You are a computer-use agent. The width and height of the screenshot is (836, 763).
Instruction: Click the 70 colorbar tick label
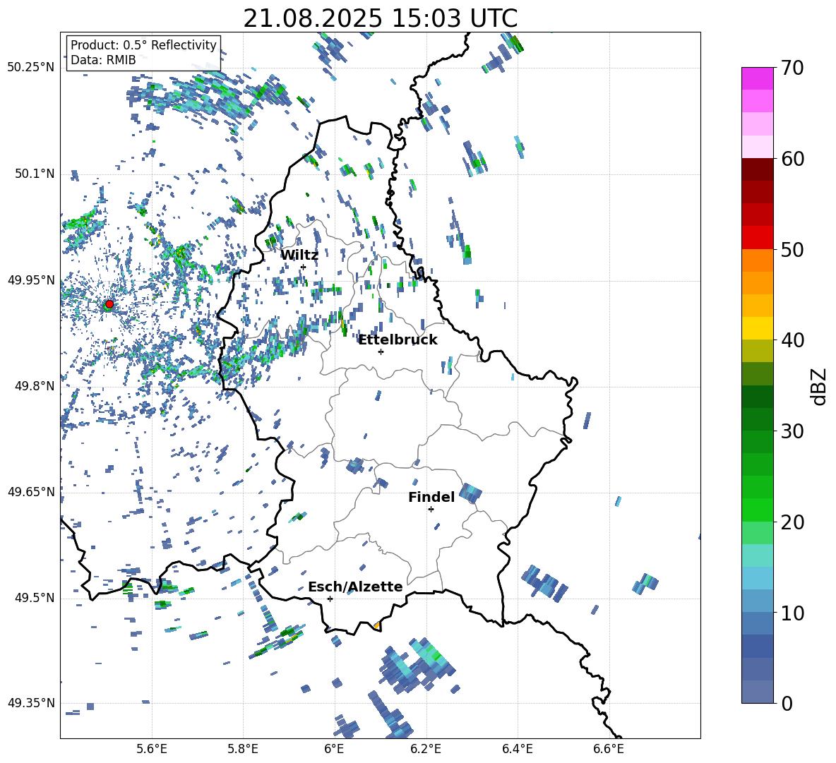[792, 68]
